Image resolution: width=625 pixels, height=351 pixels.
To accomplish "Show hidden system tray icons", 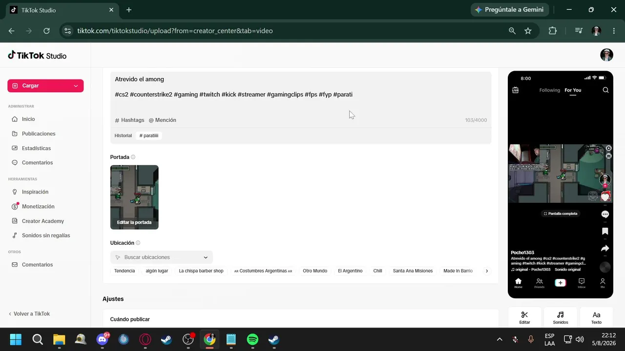I will (x=499, y=339).
